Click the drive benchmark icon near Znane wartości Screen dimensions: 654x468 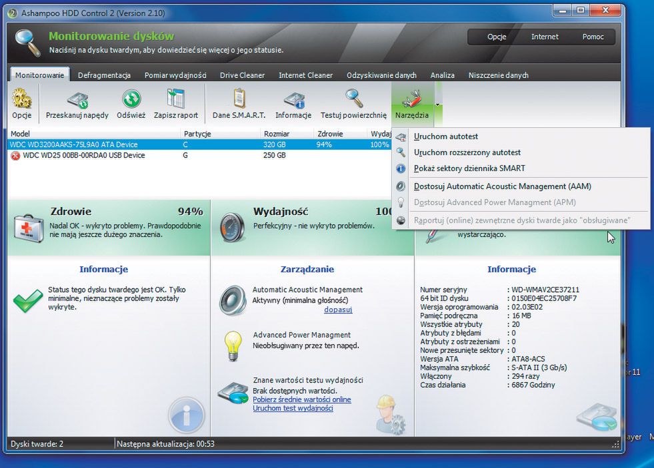tap(233, 392)
